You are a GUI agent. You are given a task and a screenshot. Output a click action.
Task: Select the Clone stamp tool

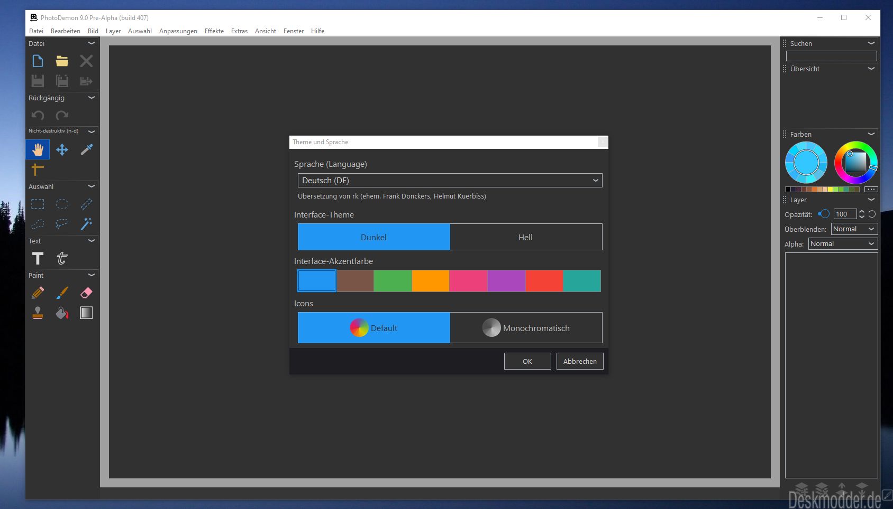coord(38,313)
